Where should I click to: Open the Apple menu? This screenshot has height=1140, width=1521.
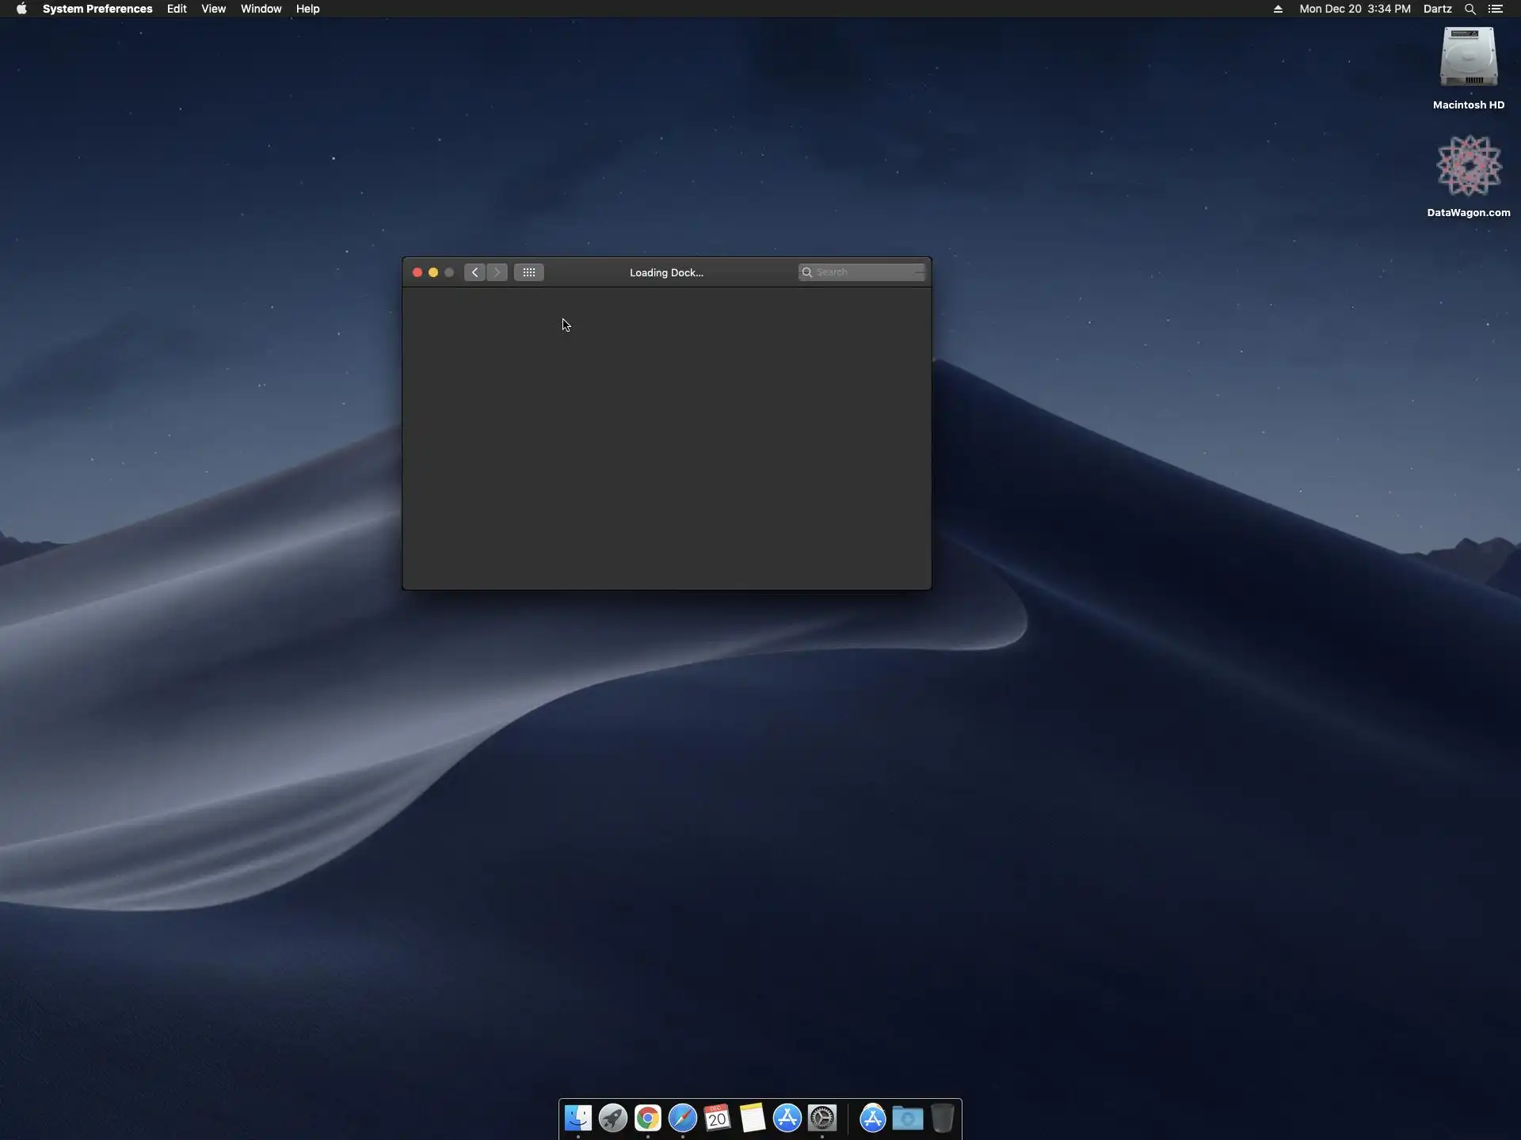click(x=21, y=9)
